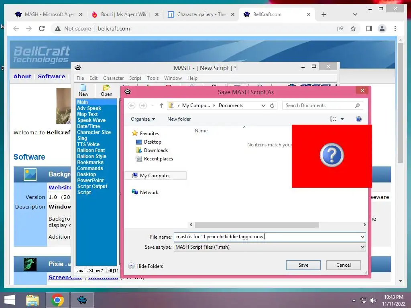Open the Chrome three-dot menu
This screenshot has height=308, width=411.
coord(395,28)
